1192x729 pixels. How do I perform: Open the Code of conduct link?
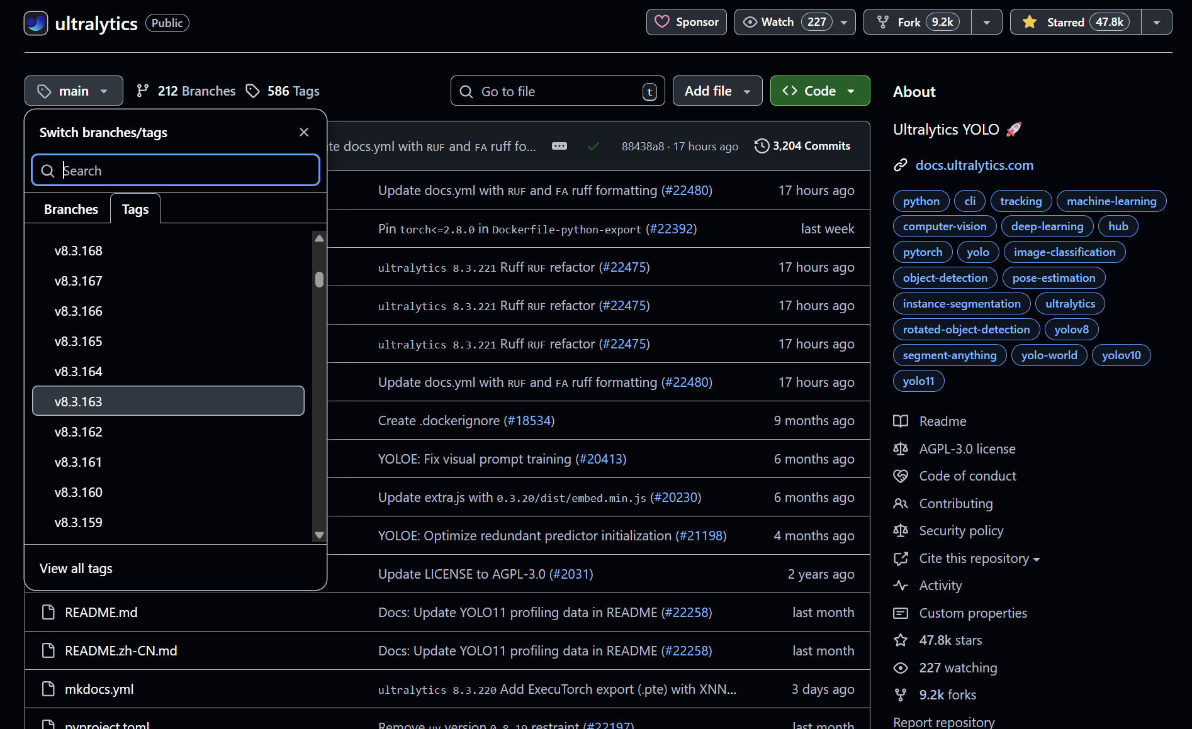coord(955,476)
